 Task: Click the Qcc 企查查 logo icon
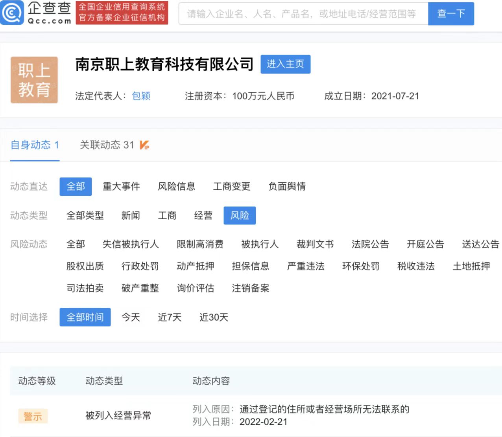point(12,13)
